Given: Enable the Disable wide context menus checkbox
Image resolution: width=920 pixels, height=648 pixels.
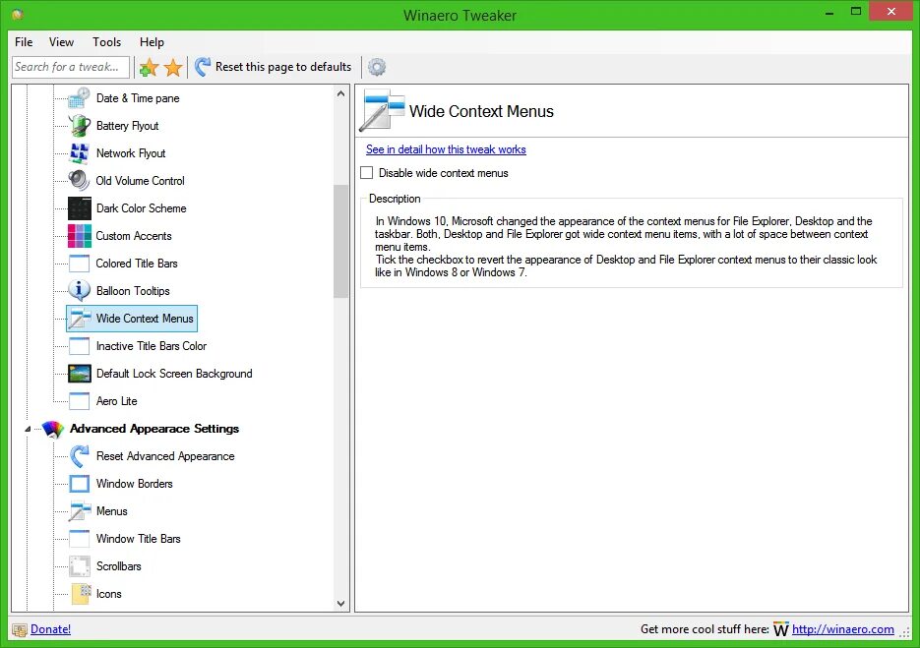Looking at the screenshot, I should 367,173.
